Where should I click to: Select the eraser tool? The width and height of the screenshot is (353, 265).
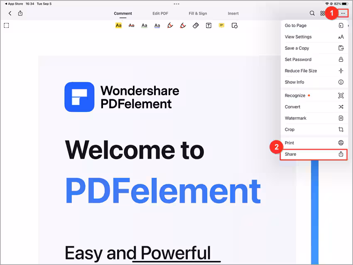[x=196, y=25]
